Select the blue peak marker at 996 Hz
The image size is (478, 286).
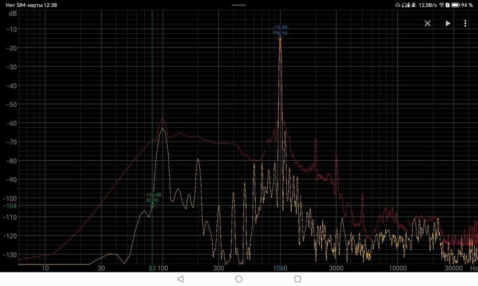(x=280, y=37)
